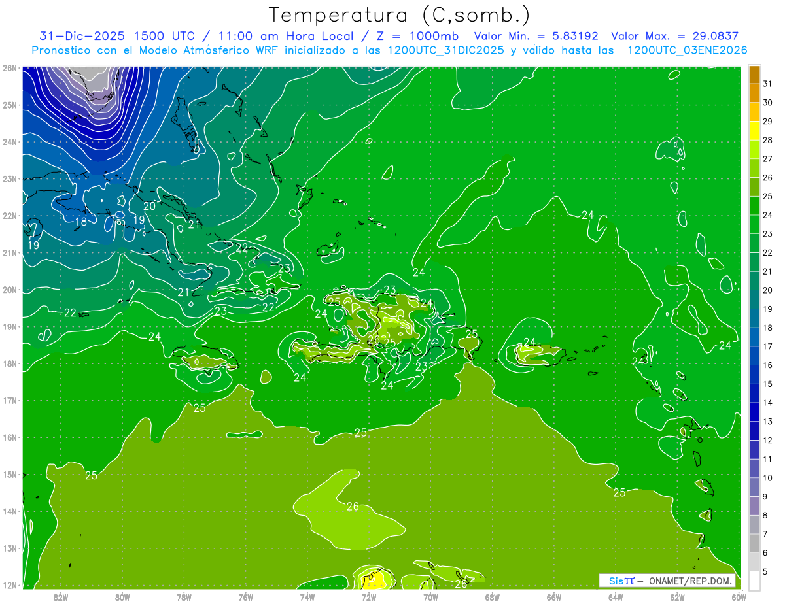This screenshot has width=785, height=606.
Task: Click the title 'Temperatura (C,somb.)'
Action: [399, 15]
